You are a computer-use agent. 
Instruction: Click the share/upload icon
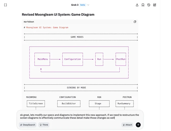137,5
